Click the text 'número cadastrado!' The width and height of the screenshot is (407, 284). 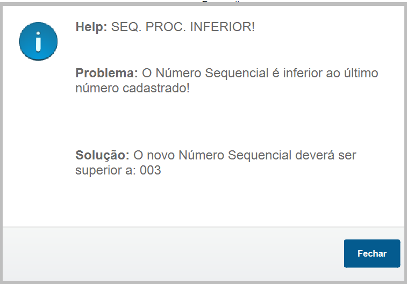(132, 88)
